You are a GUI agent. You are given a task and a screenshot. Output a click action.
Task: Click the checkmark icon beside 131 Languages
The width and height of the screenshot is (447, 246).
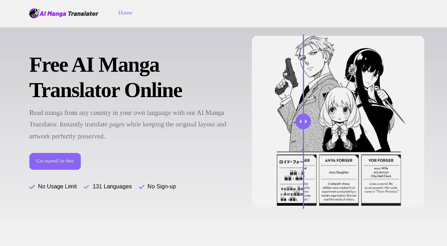point(86,187)
